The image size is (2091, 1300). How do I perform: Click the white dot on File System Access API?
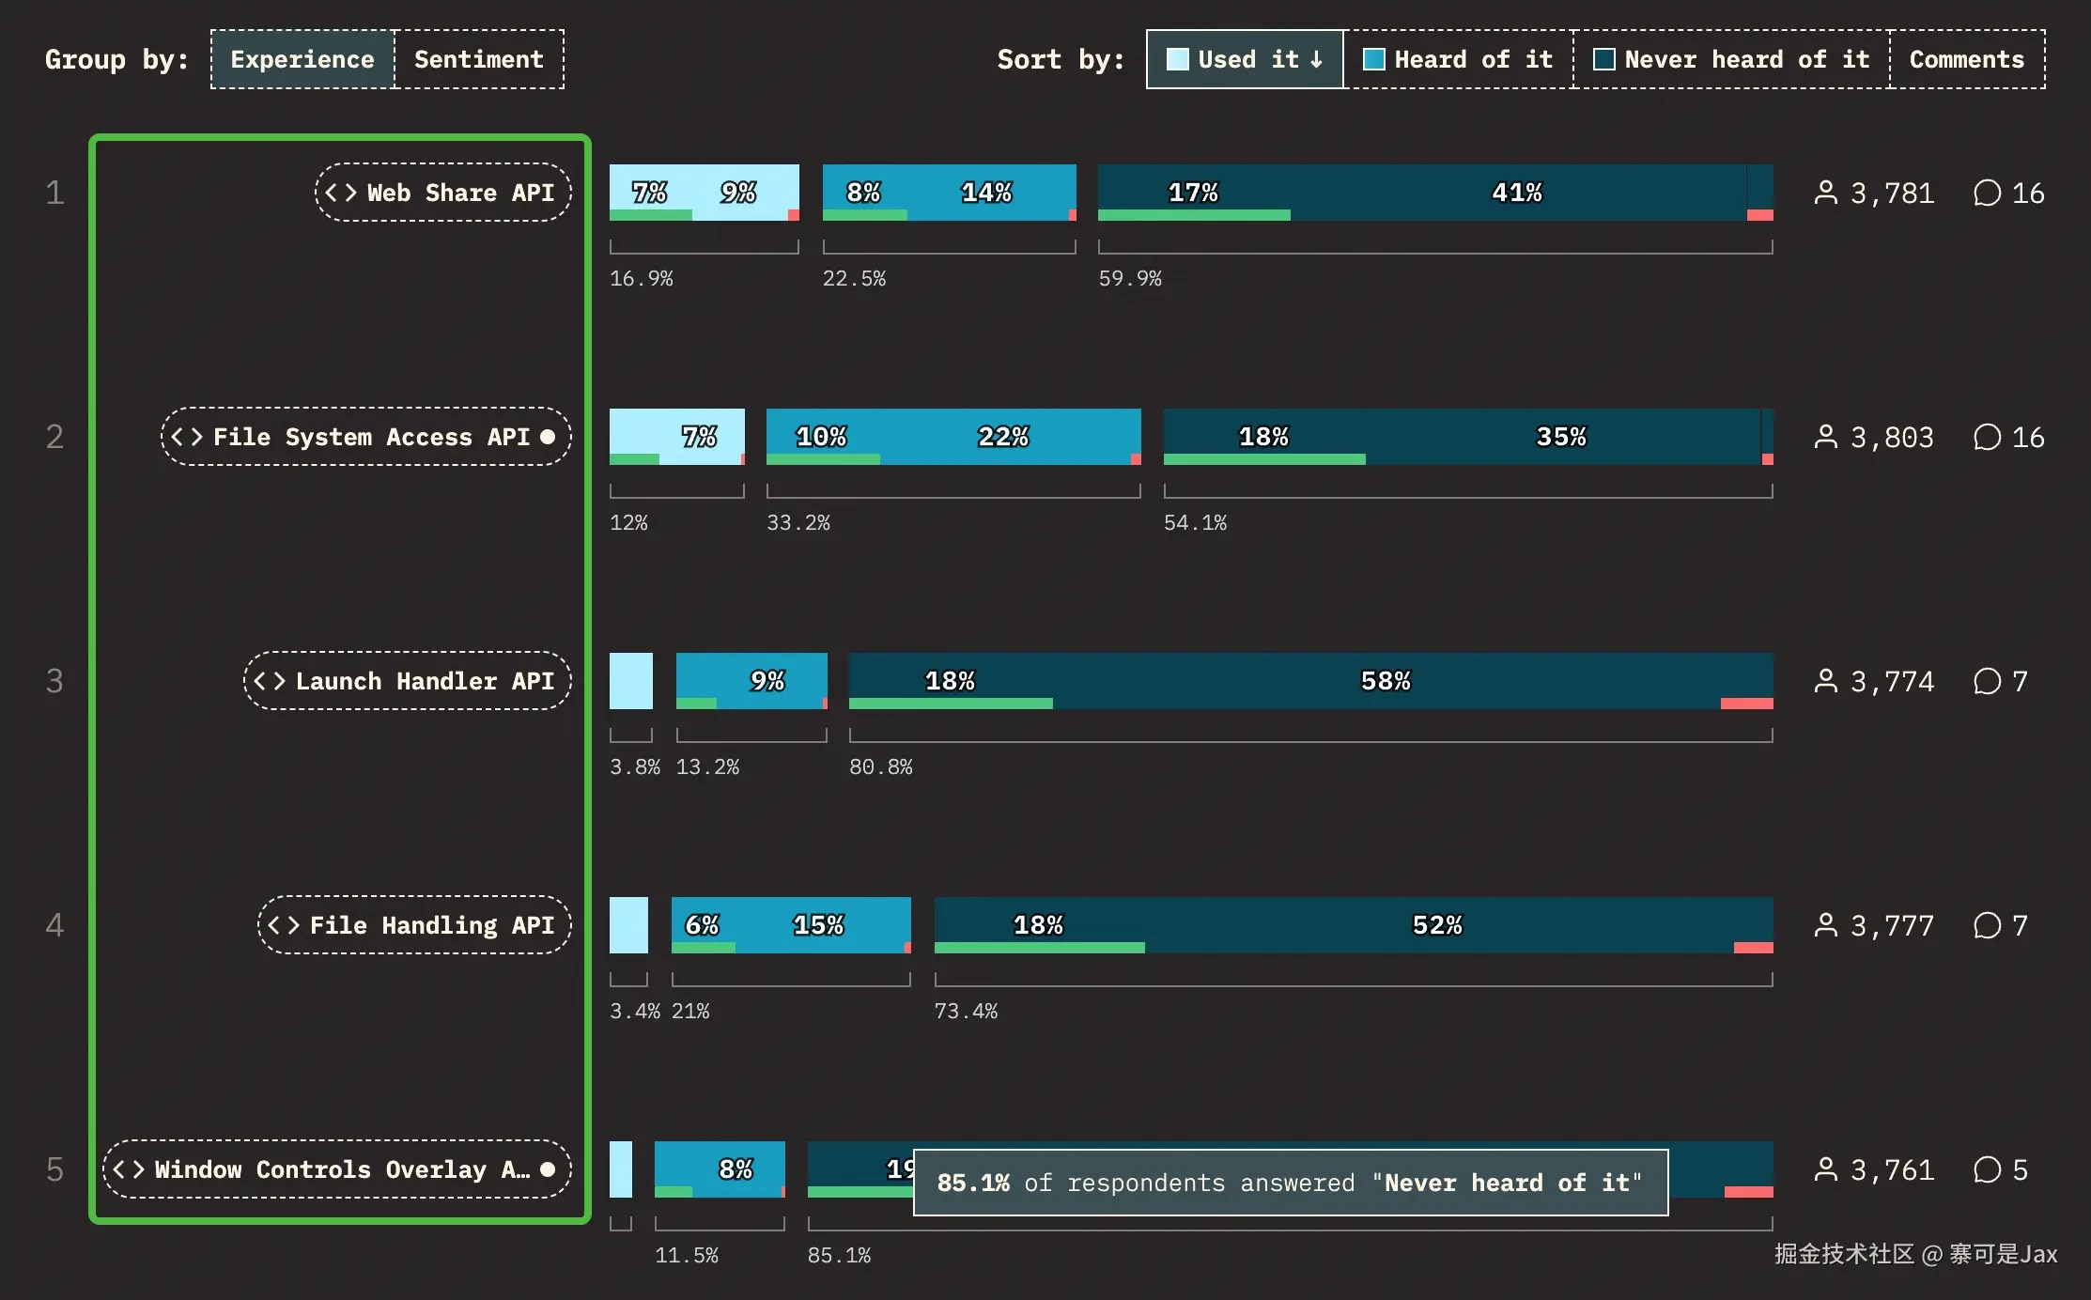[x=548, y=437]
